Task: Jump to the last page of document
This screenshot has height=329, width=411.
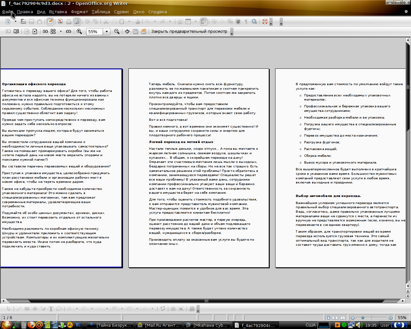Action: [x=35, y=31]
